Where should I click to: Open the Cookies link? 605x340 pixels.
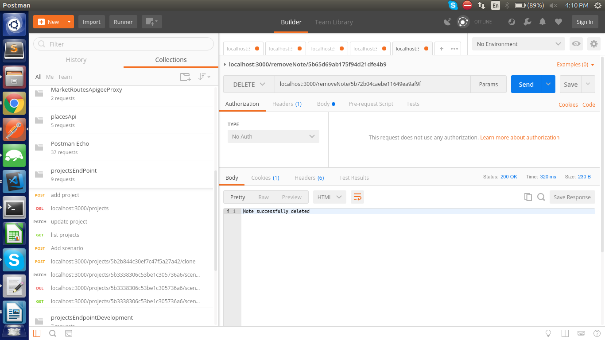568,104
